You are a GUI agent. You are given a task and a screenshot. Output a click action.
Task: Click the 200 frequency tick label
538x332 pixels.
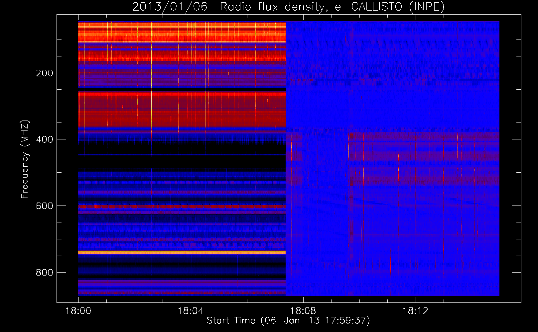pos(45,73)
